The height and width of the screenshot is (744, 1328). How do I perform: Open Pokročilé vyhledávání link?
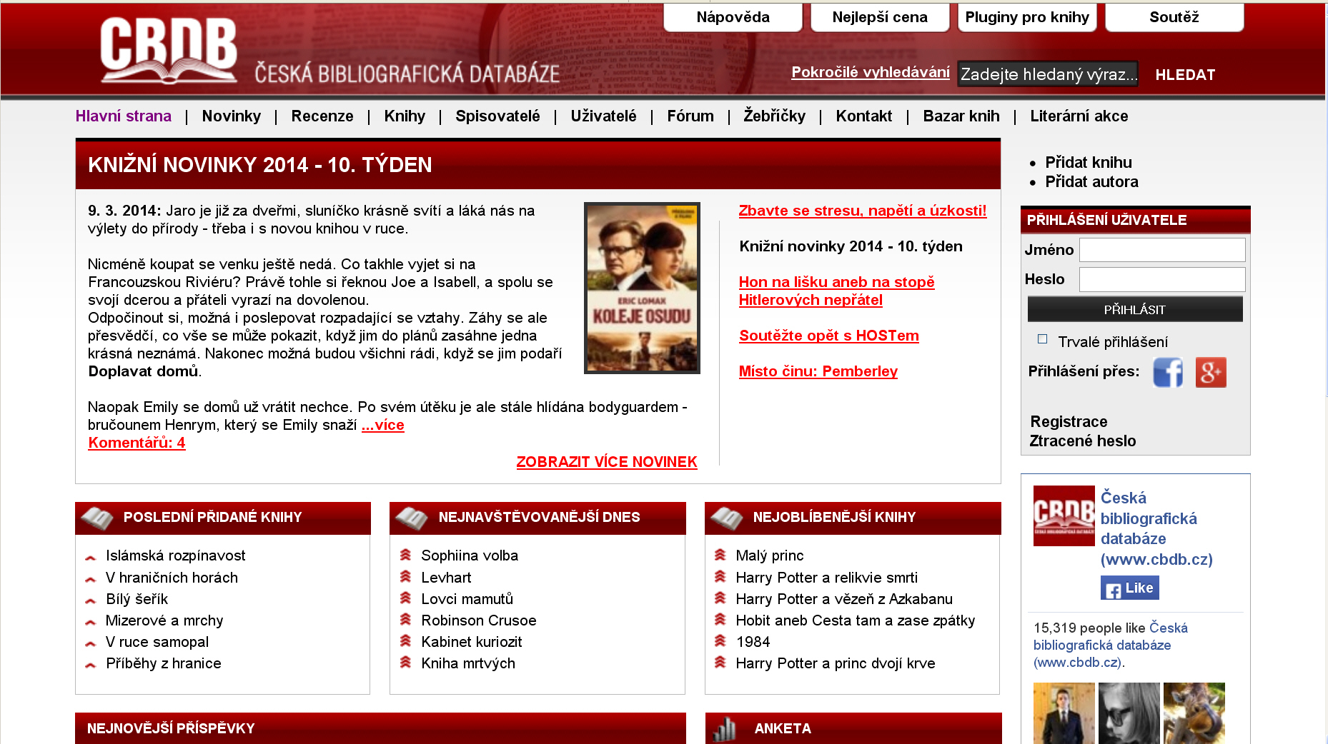tap(870, 73)
